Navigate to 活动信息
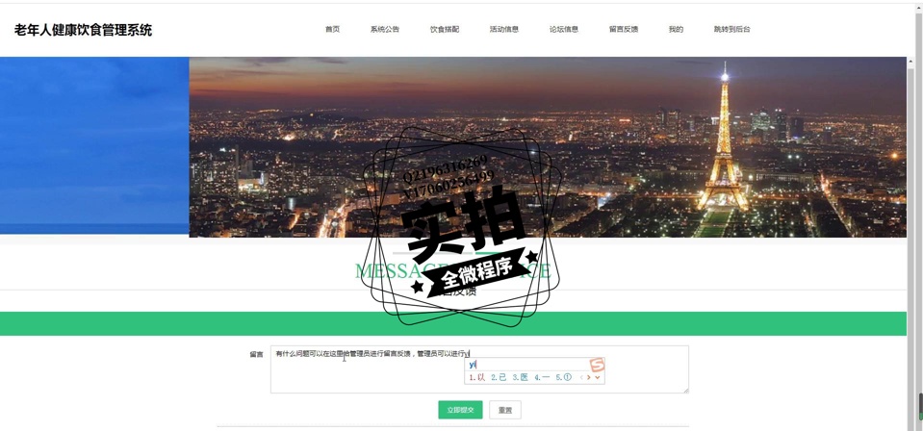 click(503, 29)
